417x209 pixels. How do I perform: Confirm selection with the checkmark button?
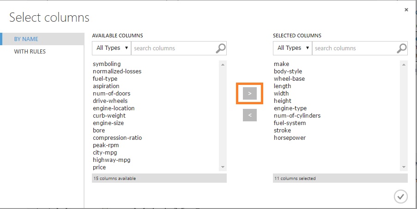click(x=400, y=197)
